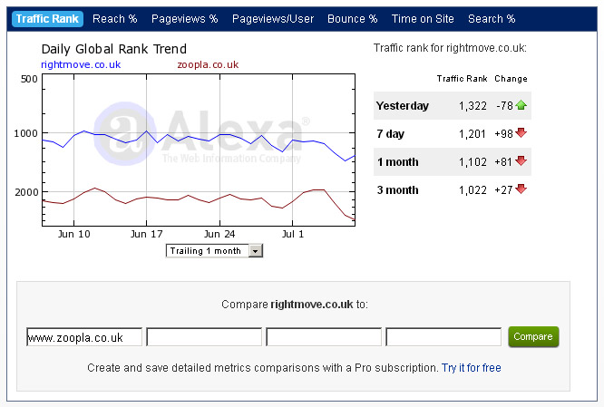The height and width of the screenshot is (407, 604).
Task: Select the Traffic Rank tab
Action: [47, 19]
